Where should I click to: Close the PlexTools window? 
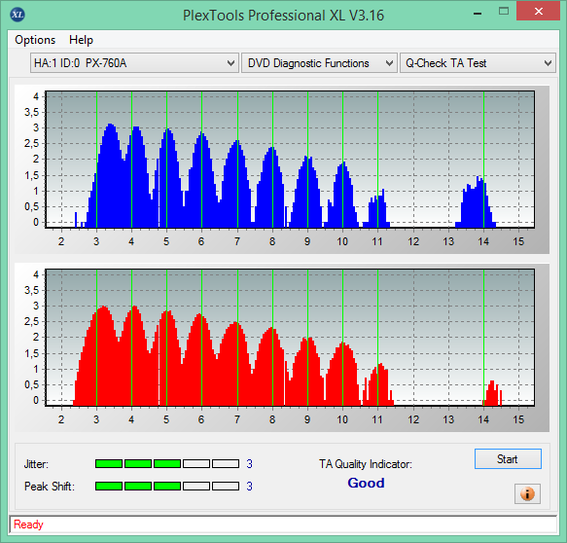[x=538, y=12]
